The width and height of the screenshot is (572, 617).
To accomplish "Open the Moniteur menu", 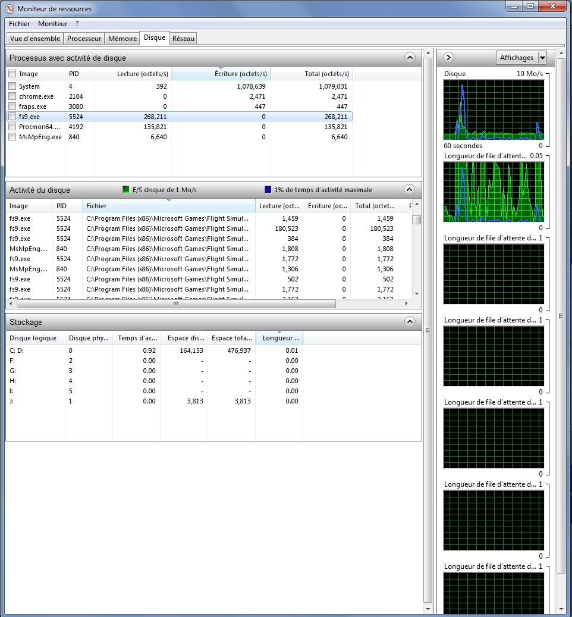I will pyautogui.click(x=53, y=24).
